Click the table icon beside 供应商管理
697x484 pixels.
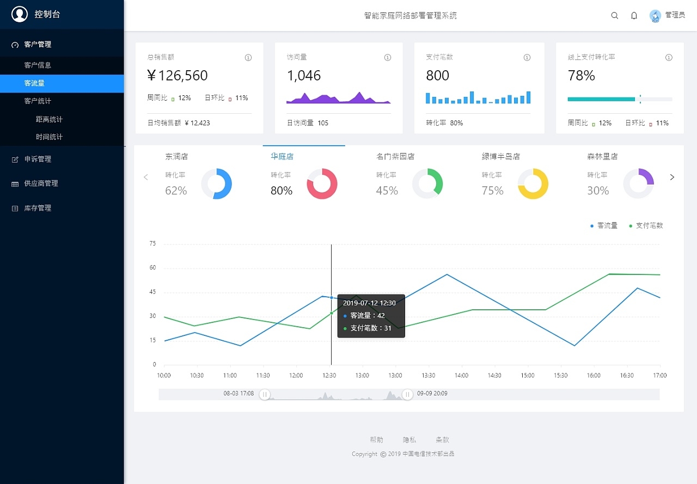pos(15,184)
